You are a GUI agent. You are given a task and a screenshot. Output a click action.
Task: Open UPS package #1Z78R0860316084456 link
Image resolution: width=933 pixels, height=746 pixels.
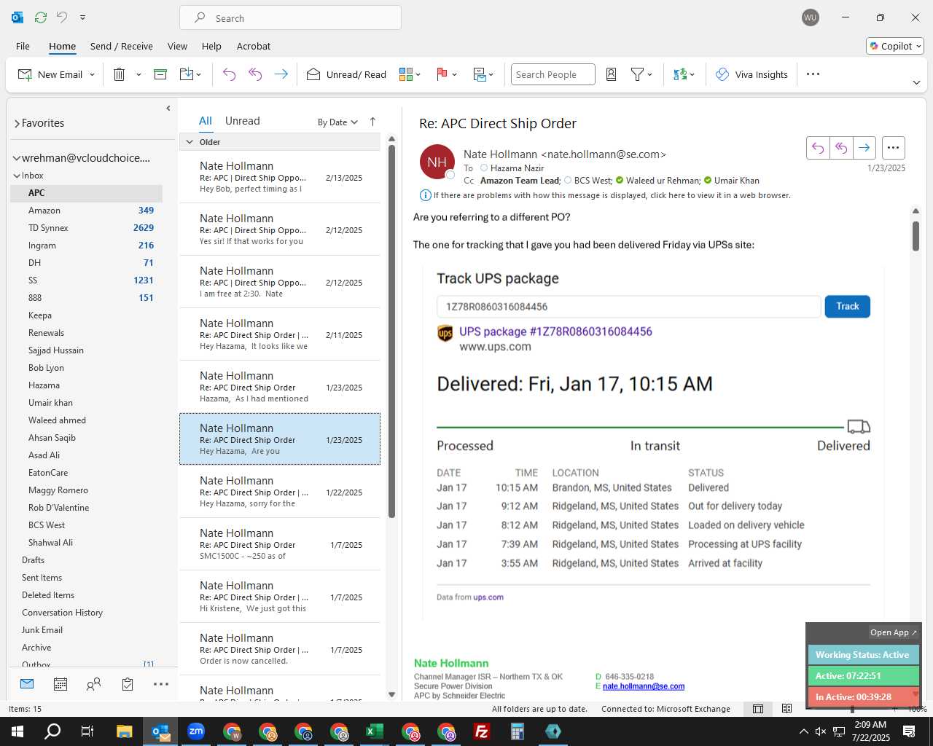pyautogui.click(x=555, y=331)
